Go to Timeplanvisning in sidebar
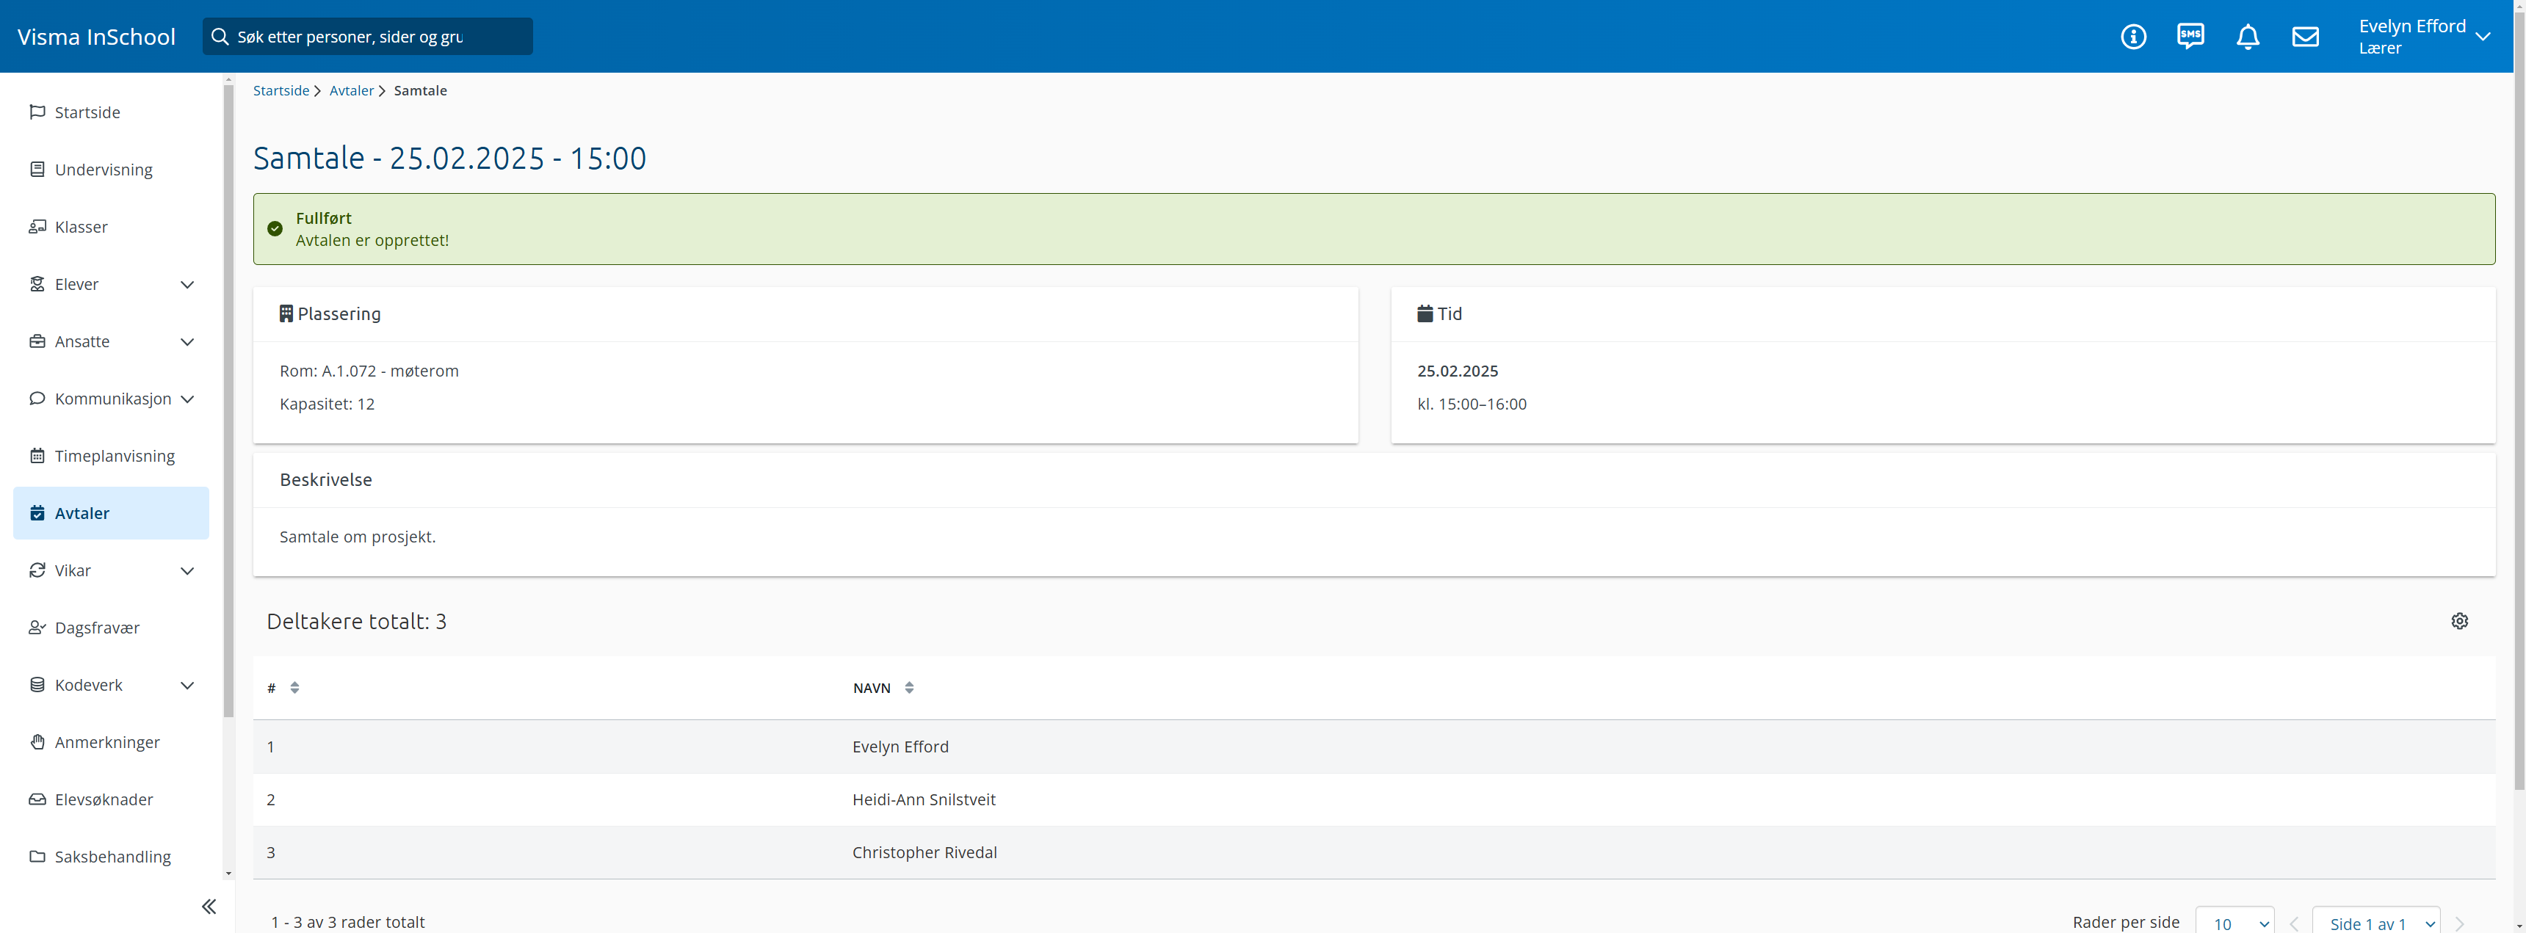This screenshot has height=933, width=2526. click(114, 456)
